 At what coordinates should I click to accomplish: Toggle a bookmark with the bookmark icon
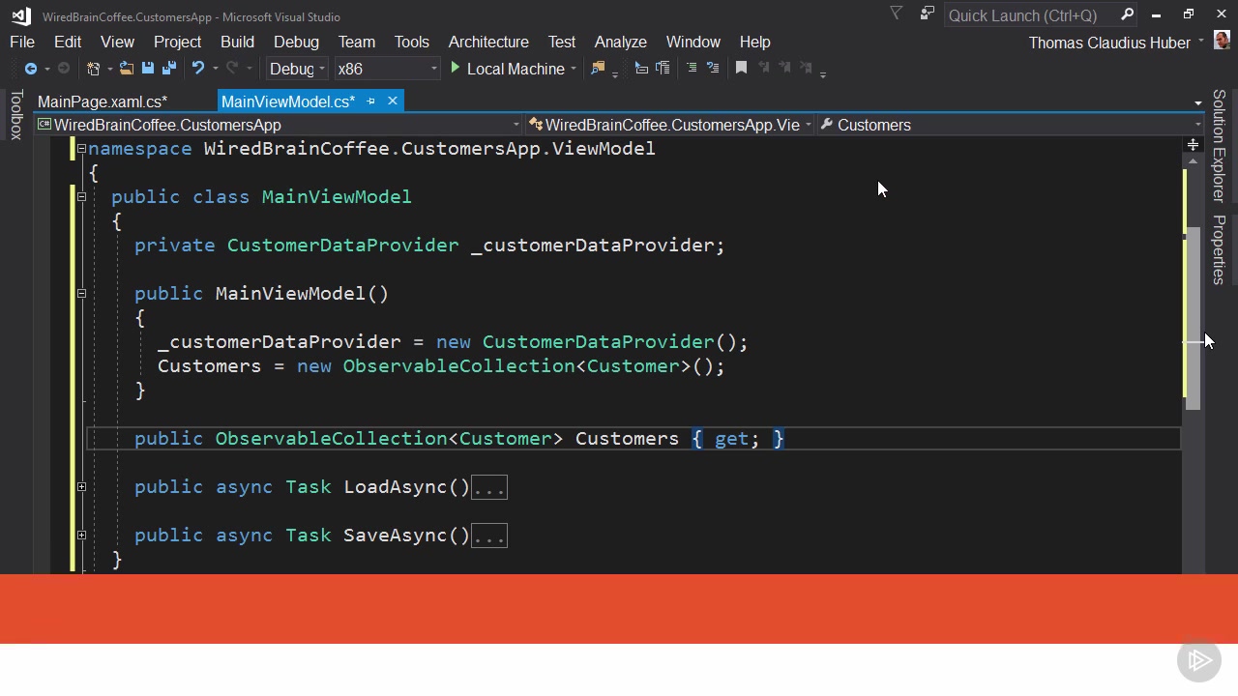point(741,69)
